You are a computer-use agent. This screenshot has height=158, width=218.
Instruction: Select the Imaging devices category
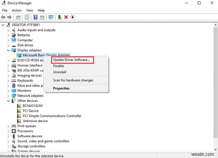point(29,76)
